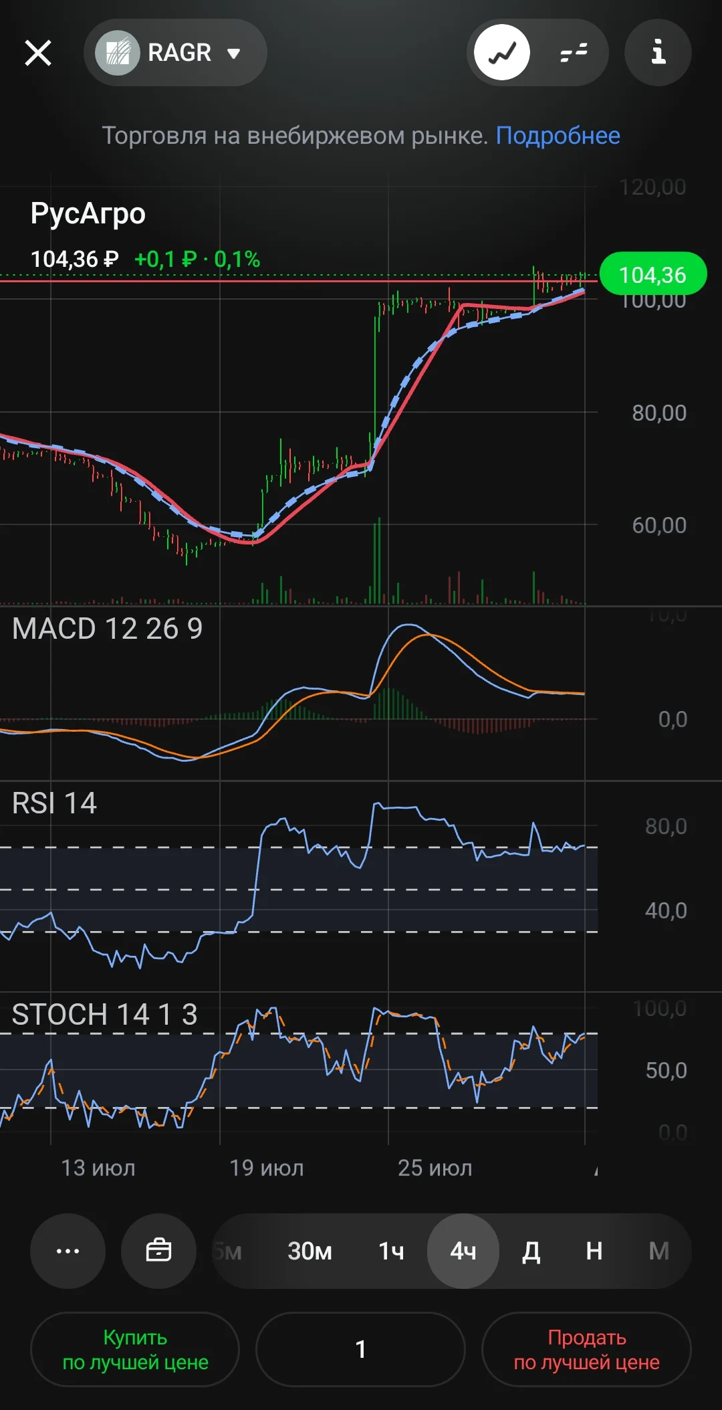This screenshot has width=722, height=1410.
Task: Tap the 80,00 price axis label
Action: [659, 413]
